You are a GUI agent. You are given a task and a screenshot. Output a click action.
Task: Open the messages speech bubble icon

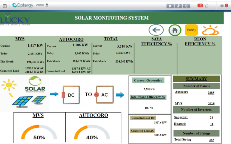(222, 6)
